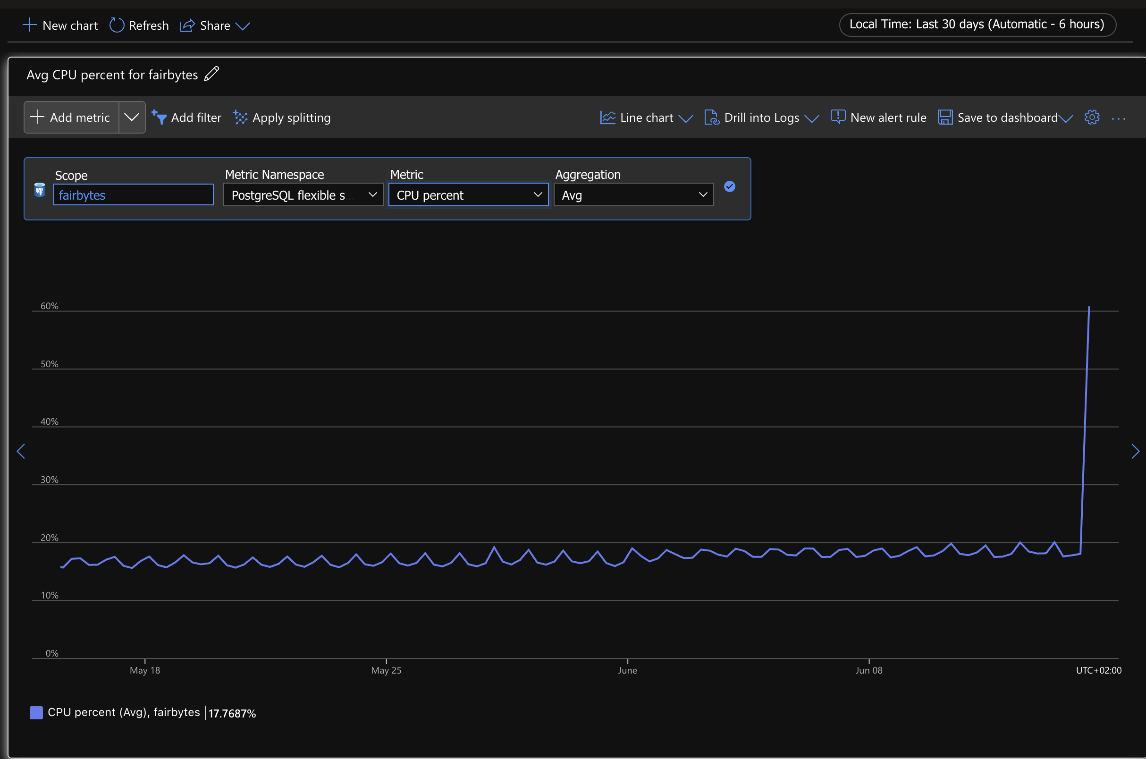The height and width of the screenshot is (759, 1146).
Task: Click the 60% y-axis label
Action: pyautogui.click(x=50, y=306)
